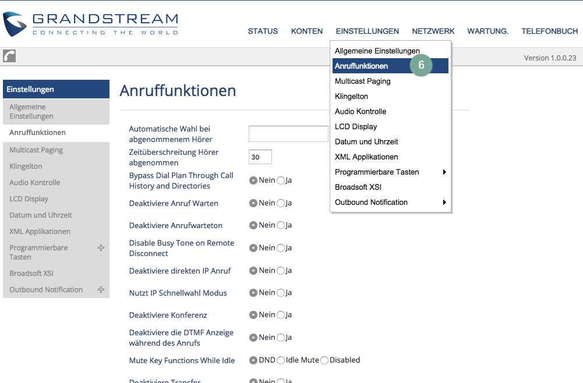Set Bypass Dial Plan to Ja
The width and height of the screenshot is (583, 383).
(x=281, y=180)
